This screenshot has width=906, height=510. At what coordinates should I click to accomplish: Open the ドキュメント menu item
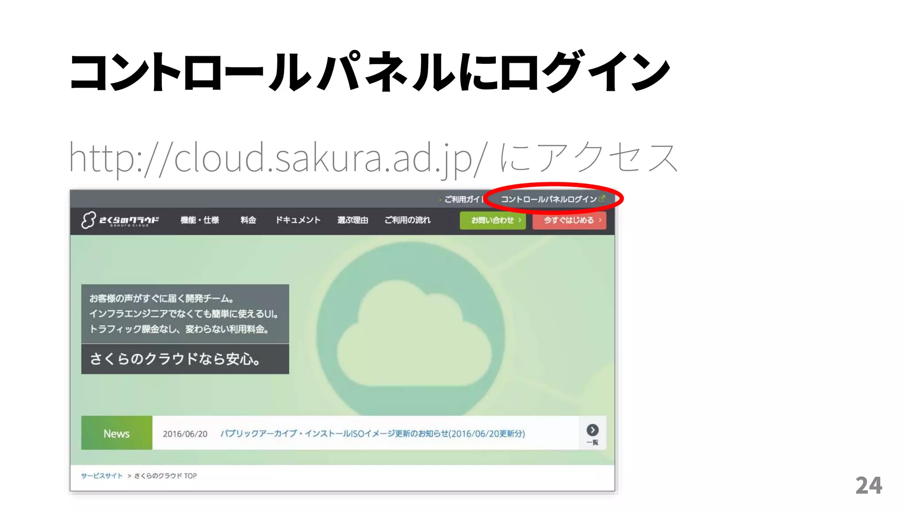pyautogui.click(x=298, y=220)
